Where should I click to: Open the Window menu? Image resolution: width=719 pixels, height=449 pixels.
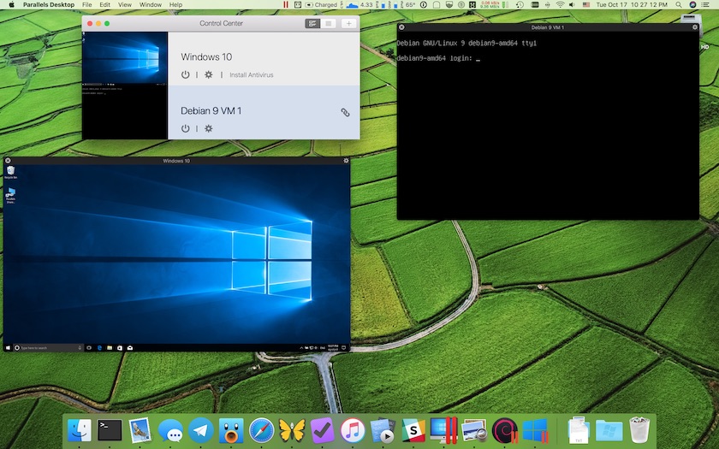(x=151, y=4)
